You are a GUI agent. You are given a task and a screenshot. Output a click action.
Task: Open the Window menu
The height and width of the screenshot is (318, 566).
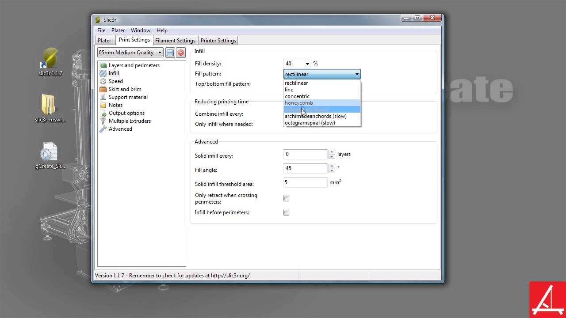tap(140, 30)
